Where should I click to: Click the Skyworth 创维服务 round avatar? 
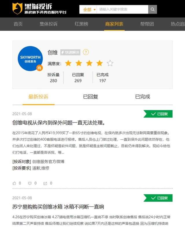[30, 59]
